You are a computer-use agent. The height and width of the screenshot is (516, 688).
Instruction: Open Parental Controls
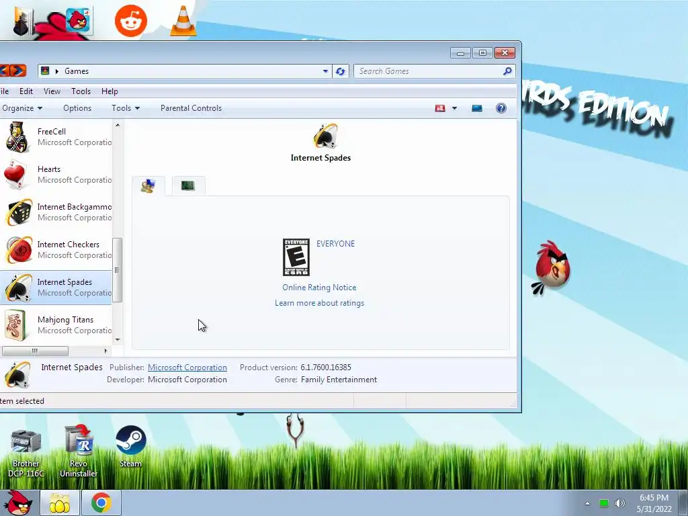click(191, 108)
